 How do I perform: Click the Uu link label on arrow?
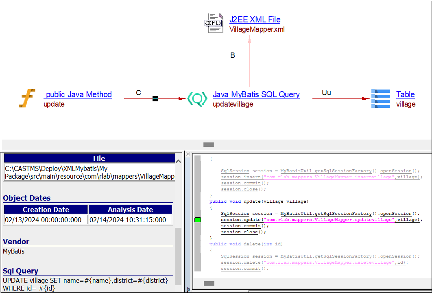326,93
